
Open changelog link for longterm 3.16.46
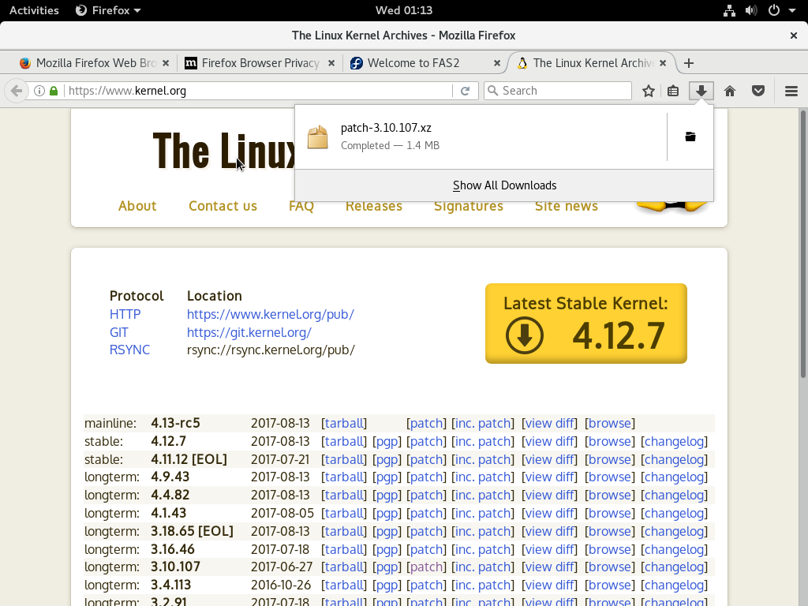click(674, 549)
